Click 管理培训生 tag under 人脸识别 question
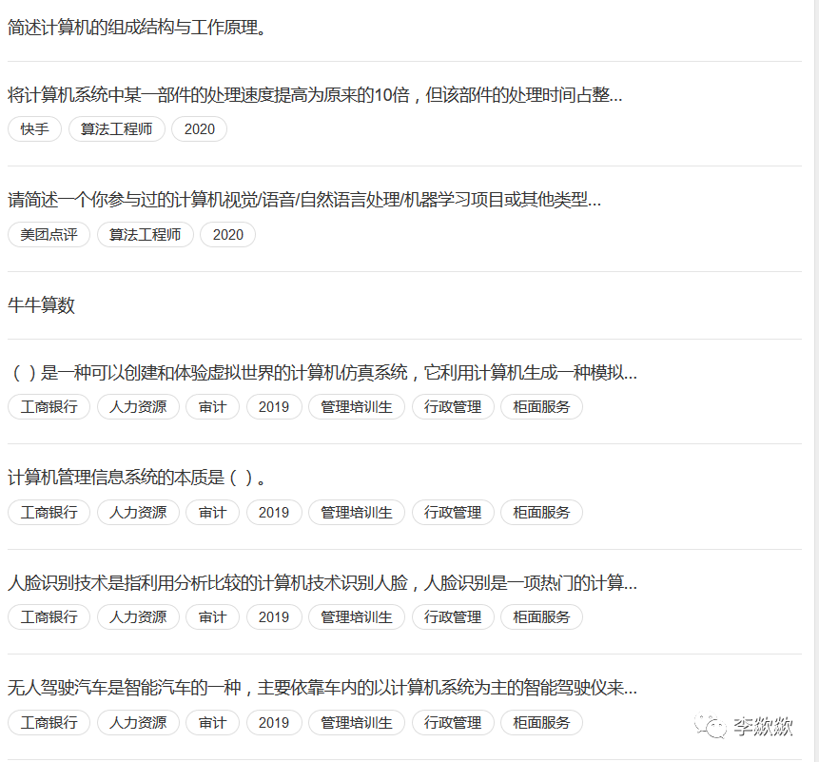The width and height of the screenshot is (819, 762). (x=356, y=616)
